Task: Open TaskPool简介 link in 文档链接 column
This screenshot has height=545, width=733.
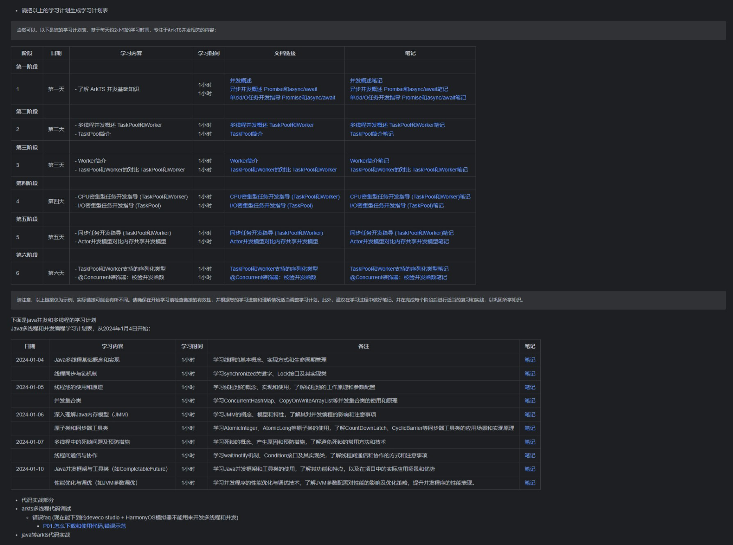Action: tap(246, 134)
